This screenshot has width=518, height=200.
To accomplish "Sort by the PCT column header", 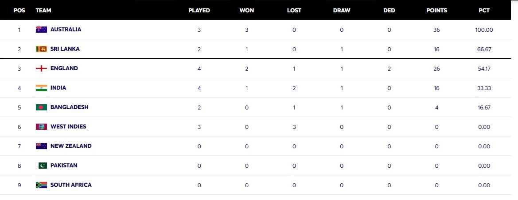I will coord(484,11).
